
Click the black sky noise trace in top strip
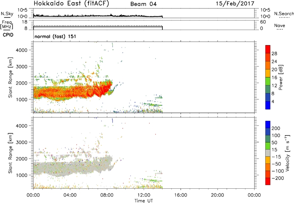[x=98, y=16]
